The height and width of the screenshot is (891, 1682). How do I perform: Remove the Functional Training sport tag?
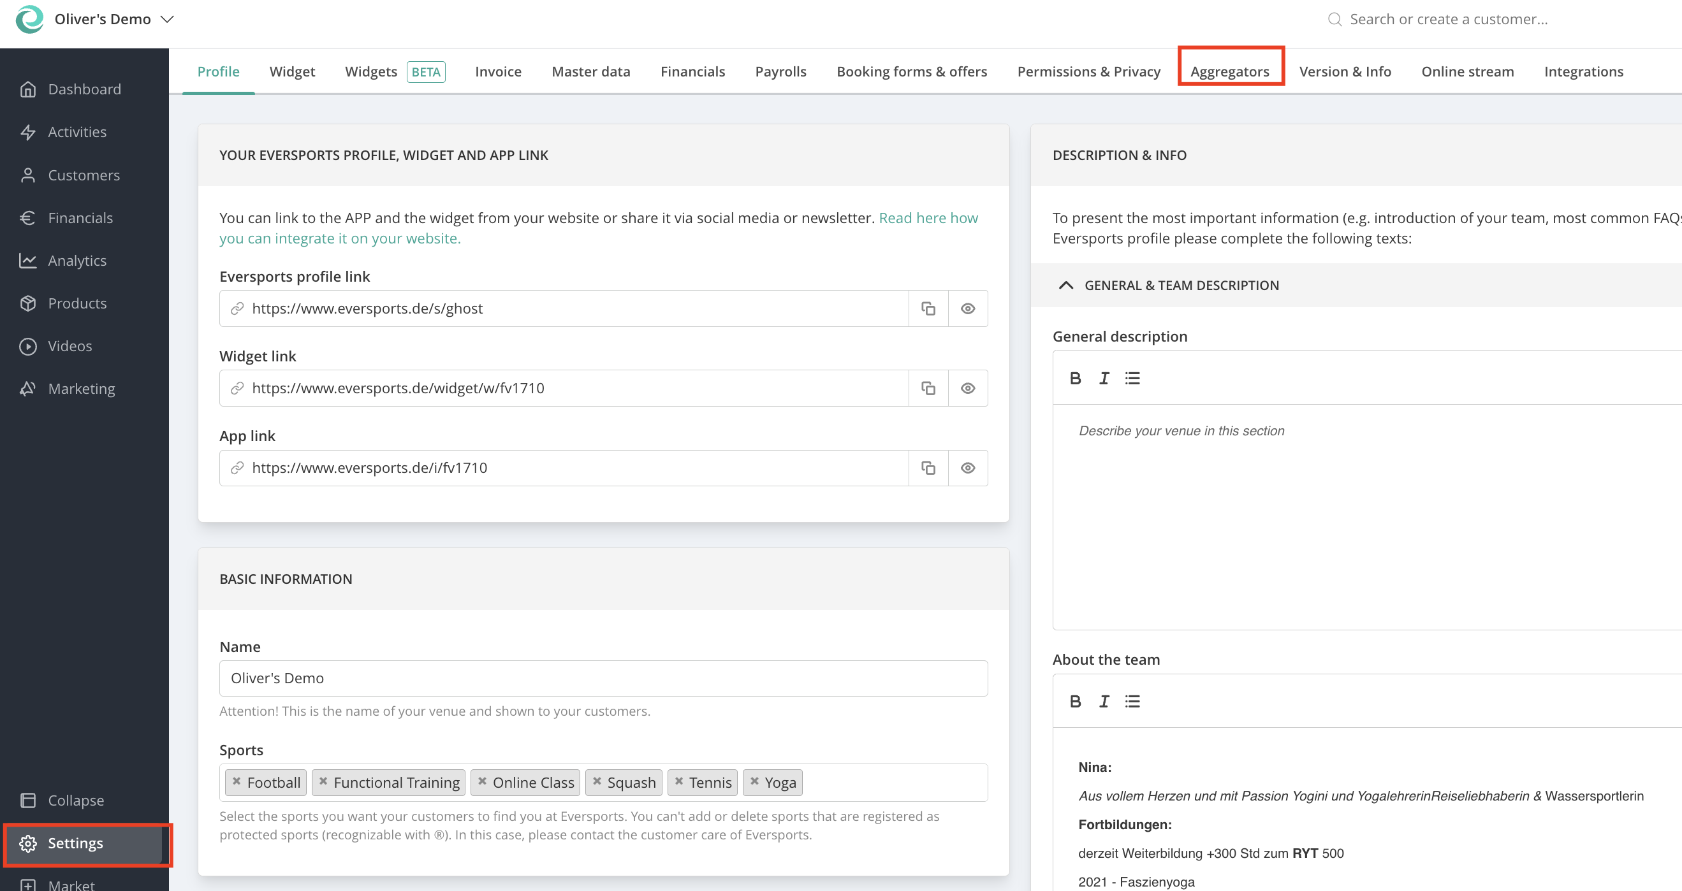(323, 781)
